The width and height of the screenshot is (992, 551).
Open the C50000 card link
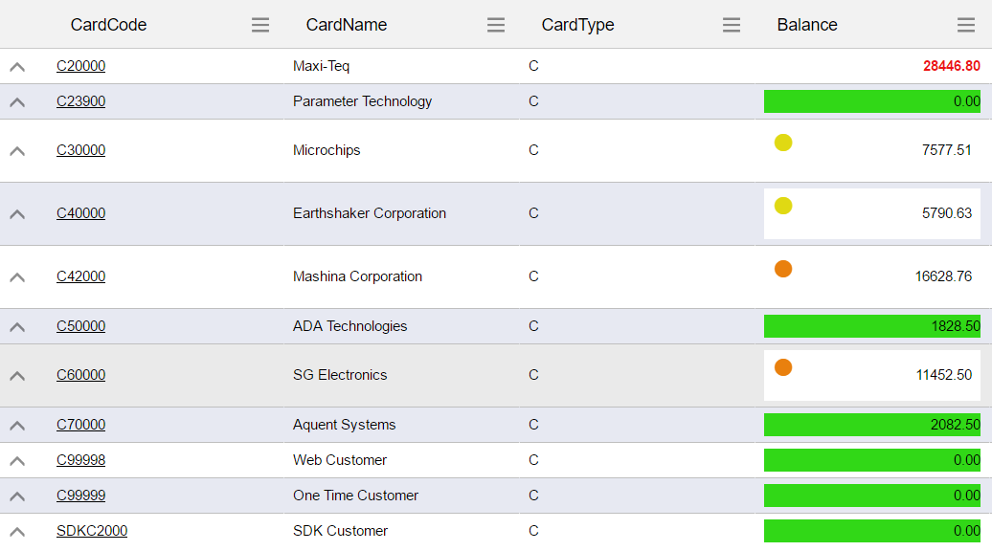[x=81, y=326]
